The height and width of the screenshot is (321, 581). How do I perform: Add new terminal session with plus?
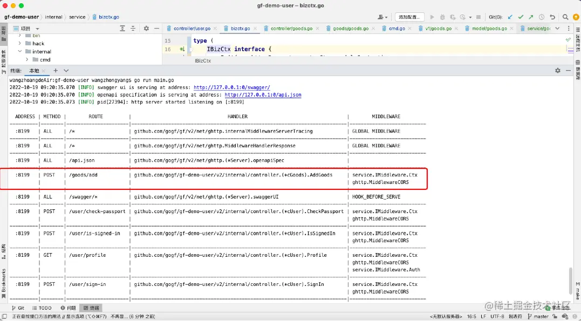click(x=56, y=71)
